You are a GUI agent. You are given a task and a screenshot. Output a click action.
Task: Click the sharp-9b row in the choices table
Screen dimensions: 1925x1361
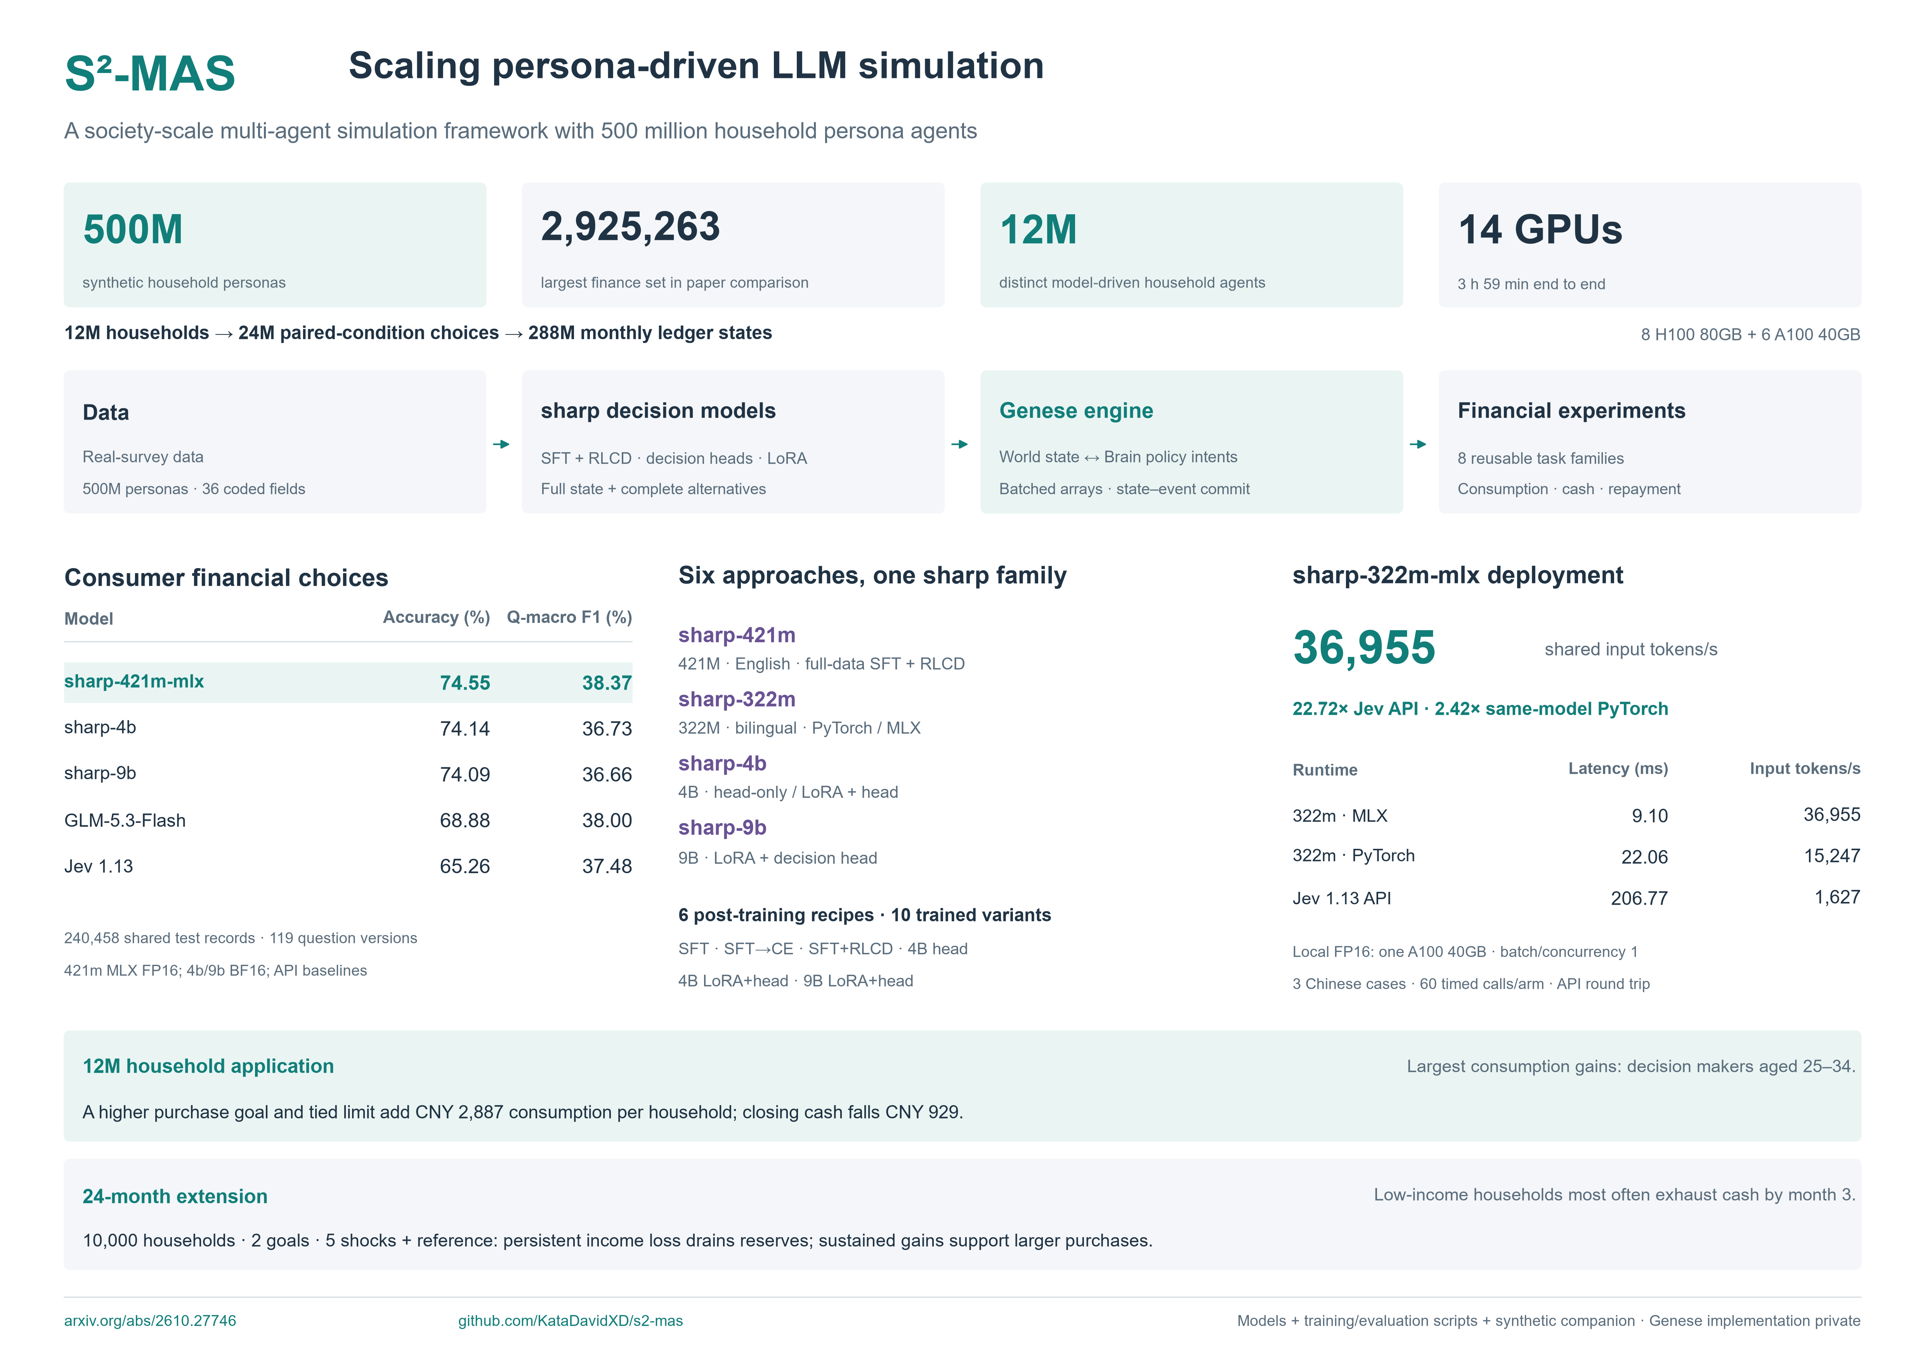point(348,774)
